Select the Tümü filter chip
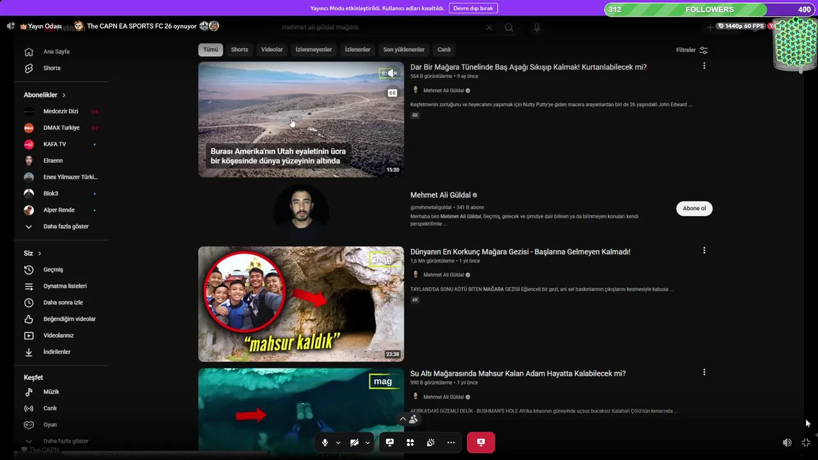Image resolution: width=818 pixels, height=460 pixels. [x=211, y=50]
